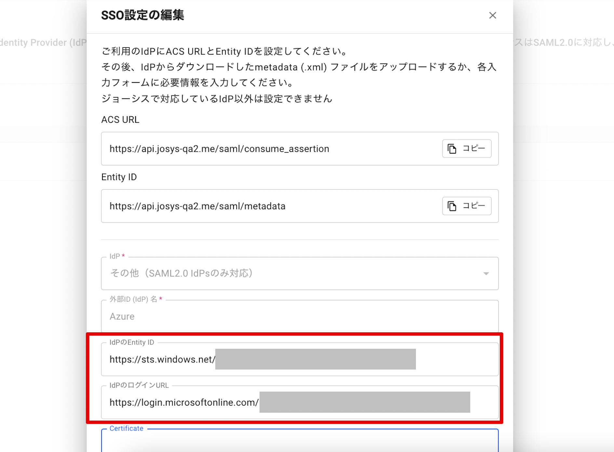Click the copy icon beside Entity ID
This screenshot has width=614, height=452.
click(x=452, y=206)
